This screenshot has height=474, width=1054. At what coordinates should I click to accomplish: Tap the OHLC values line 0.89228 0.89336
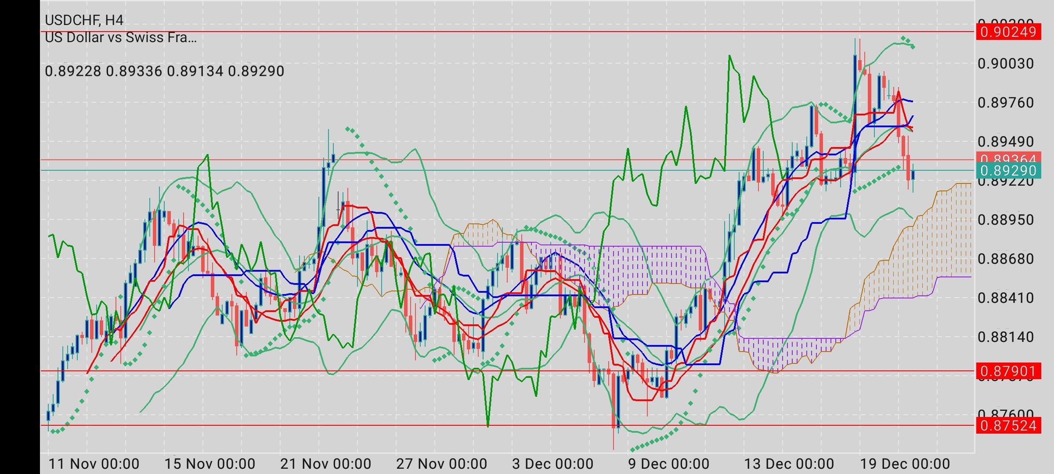click(165, 71)
